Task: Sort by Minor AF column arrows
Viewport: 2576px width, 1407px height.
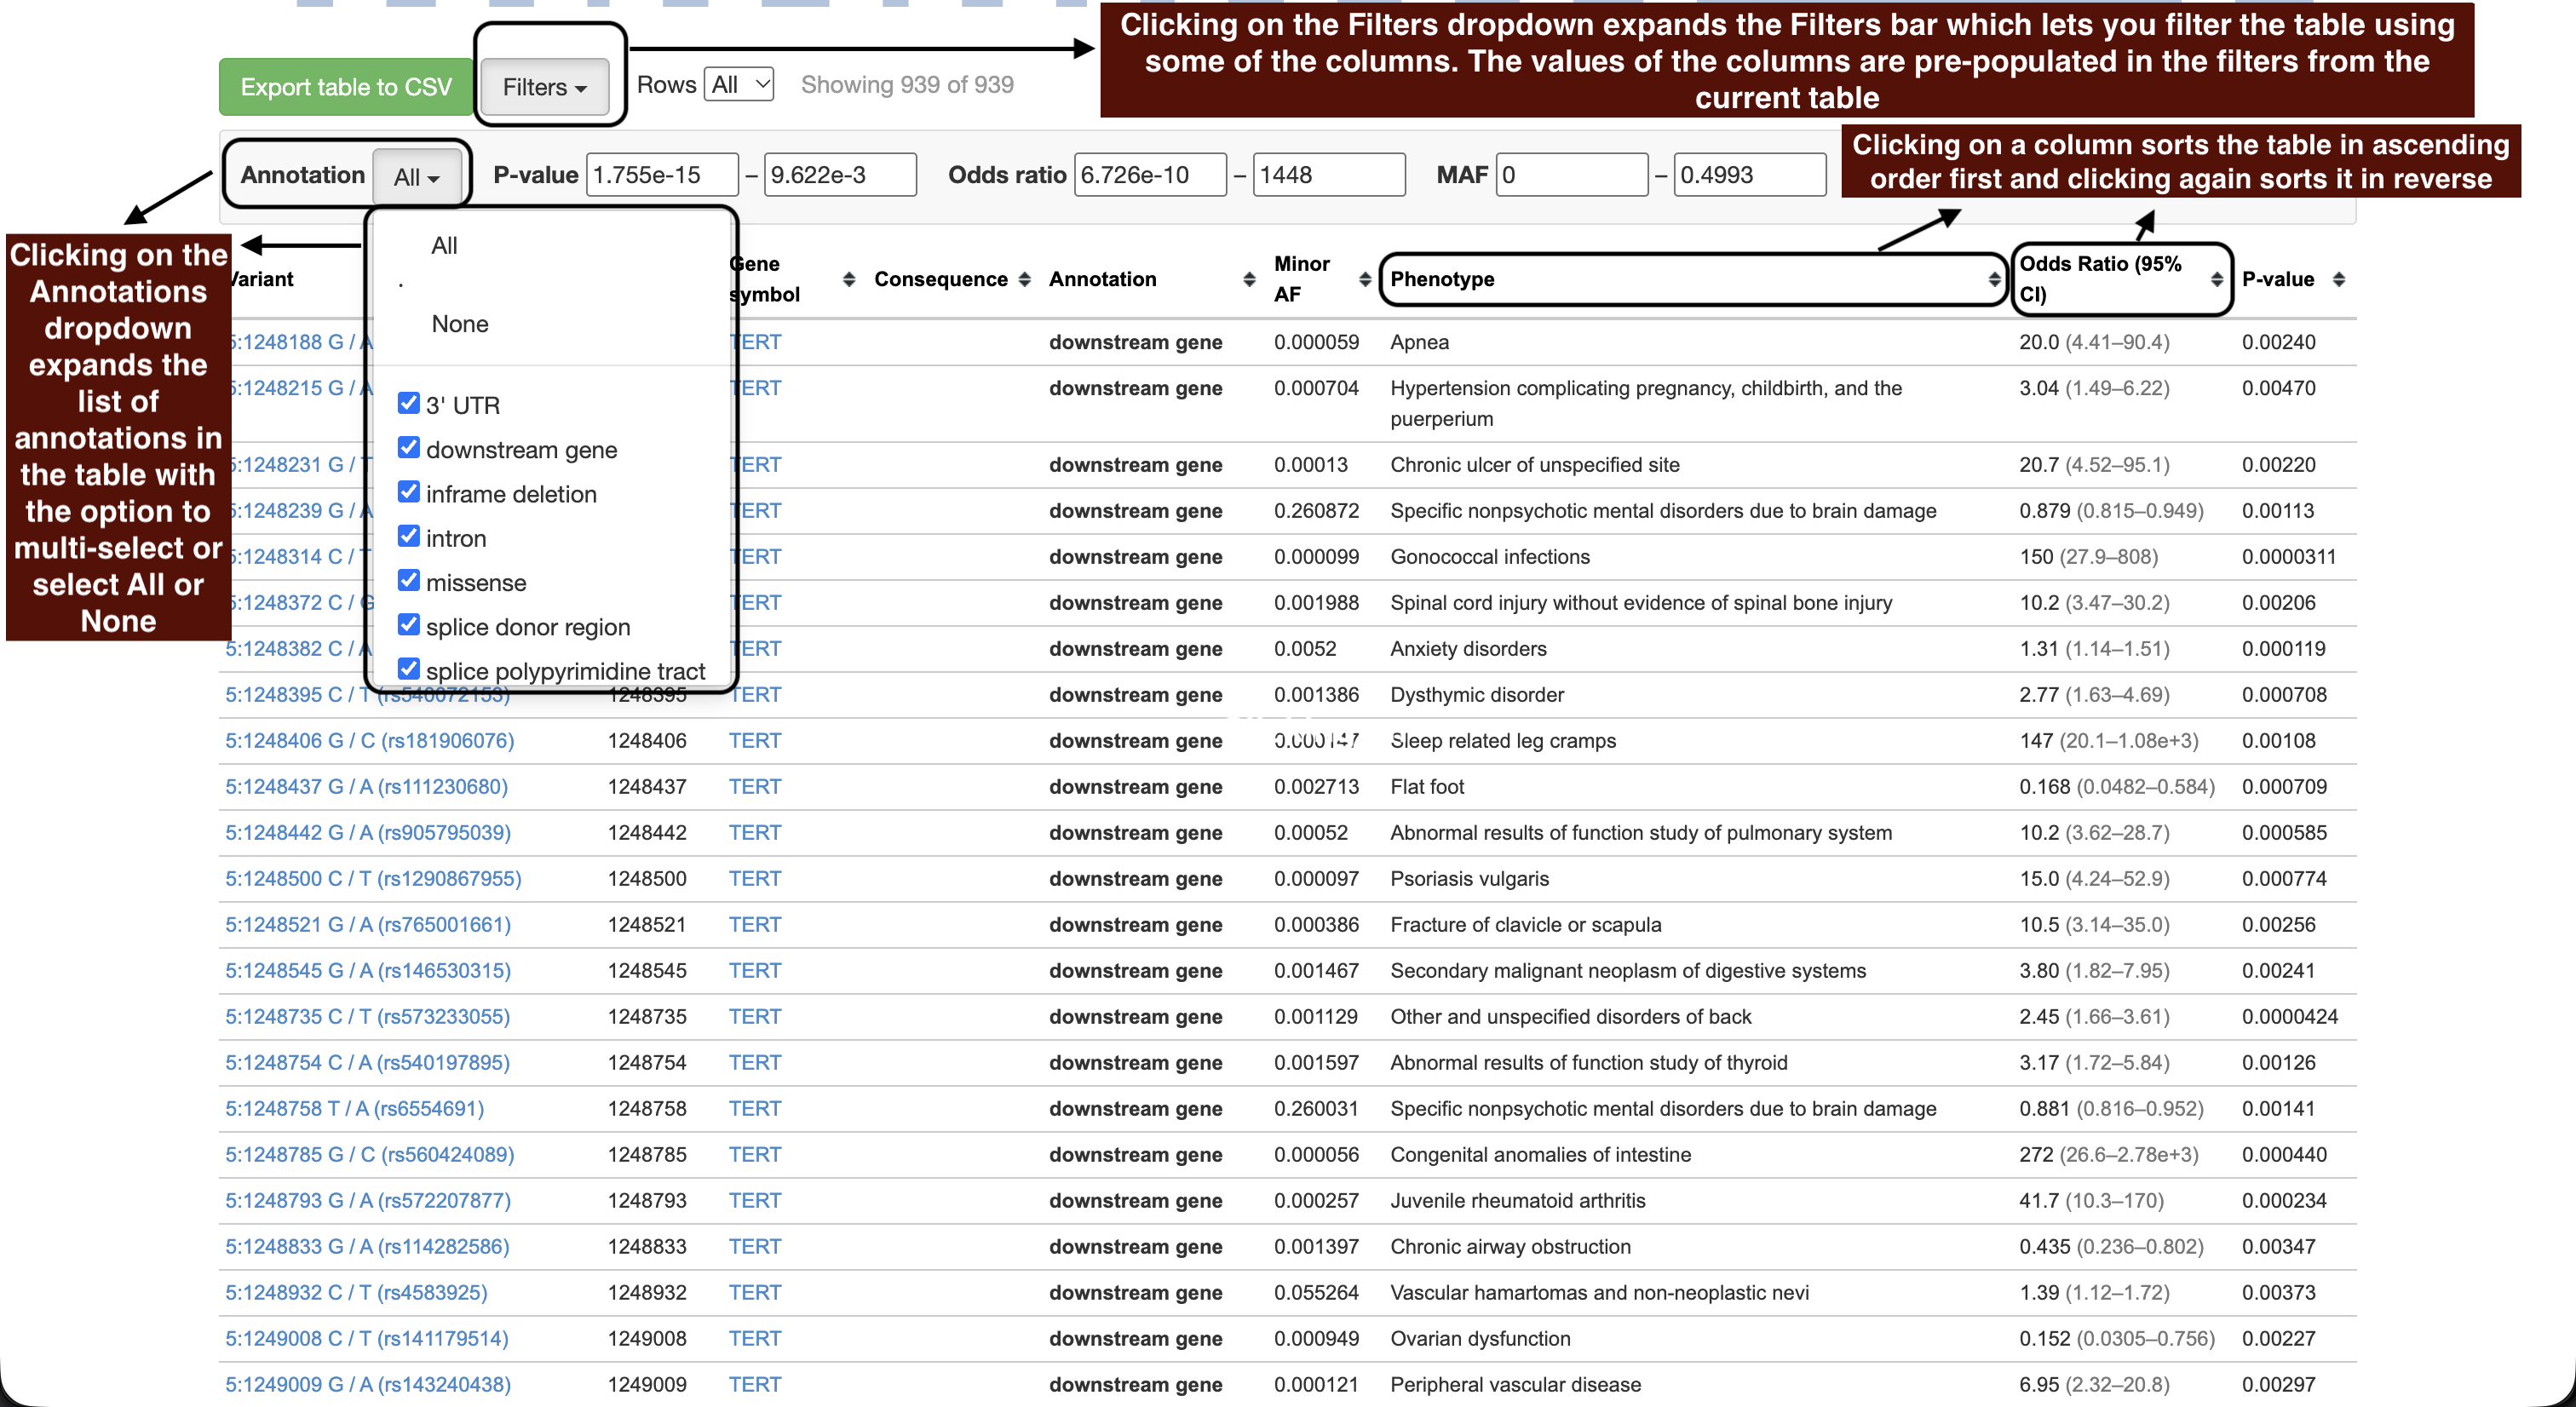Action: click(x=1365, y=279)
